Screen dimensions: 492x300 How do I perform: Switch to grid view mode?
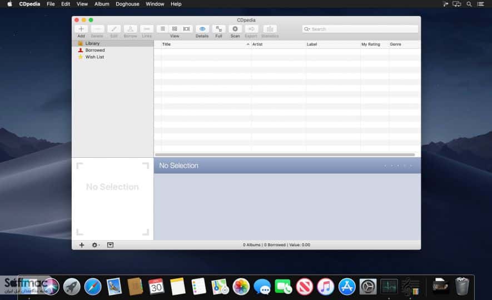click(175, 29)
